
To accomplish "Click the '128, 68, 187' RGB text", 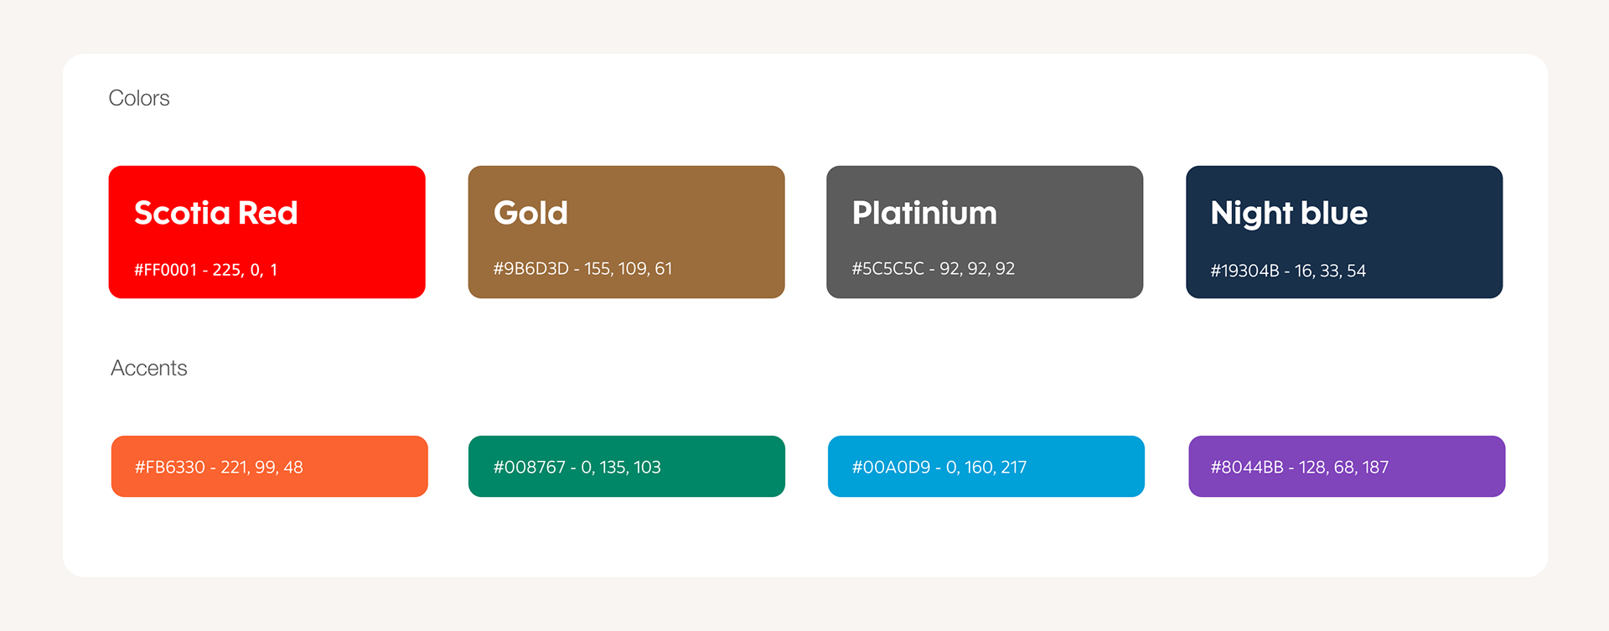I will click(x=1344, y=468).
